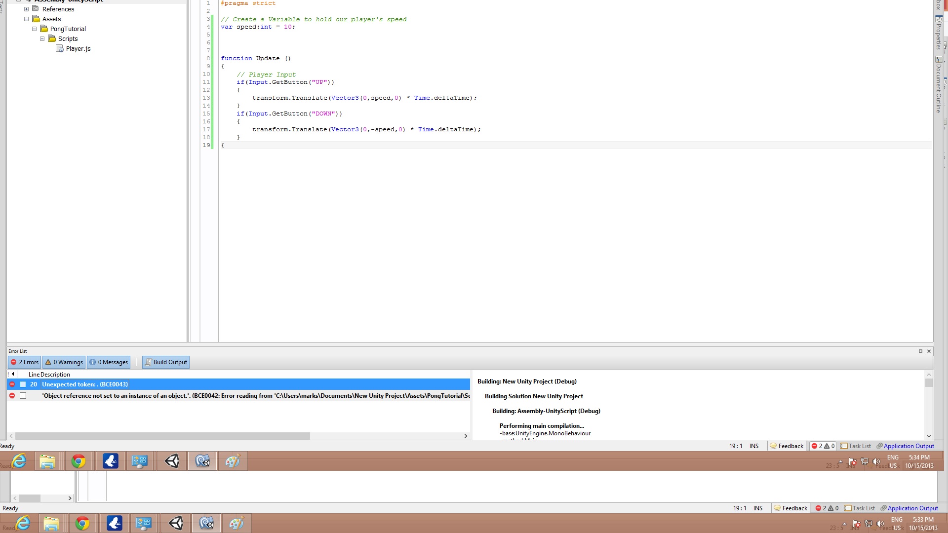The width and height of the screenshot is (948, 533).
Task: Click red error icon beside Unexpected token row
Action: click(12, 384)
